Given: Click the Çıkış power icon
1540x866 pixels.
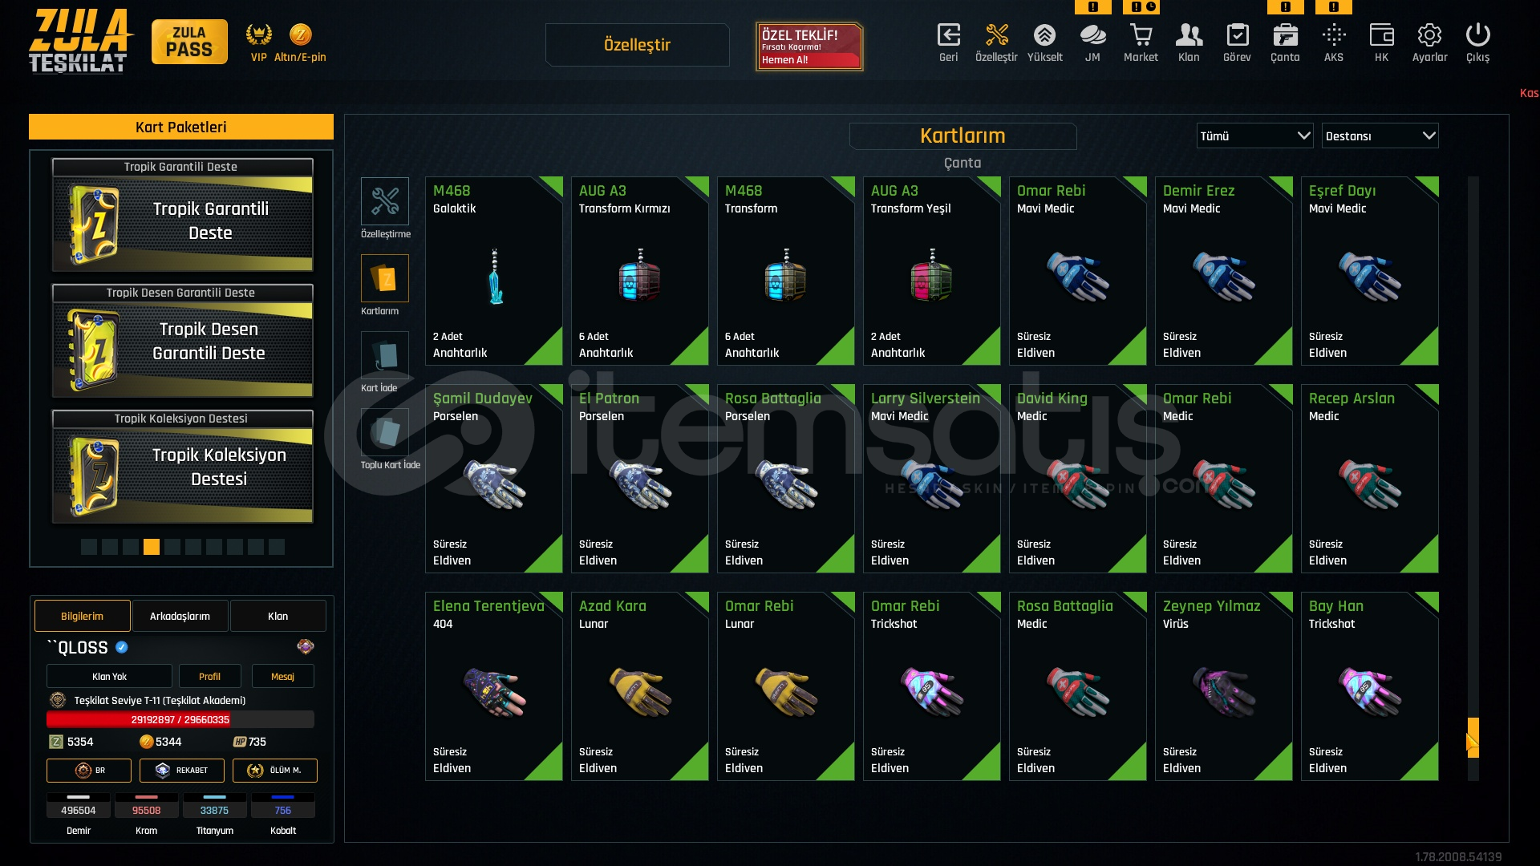Looking at the screenshot, I should click(x=1477, y=36).
